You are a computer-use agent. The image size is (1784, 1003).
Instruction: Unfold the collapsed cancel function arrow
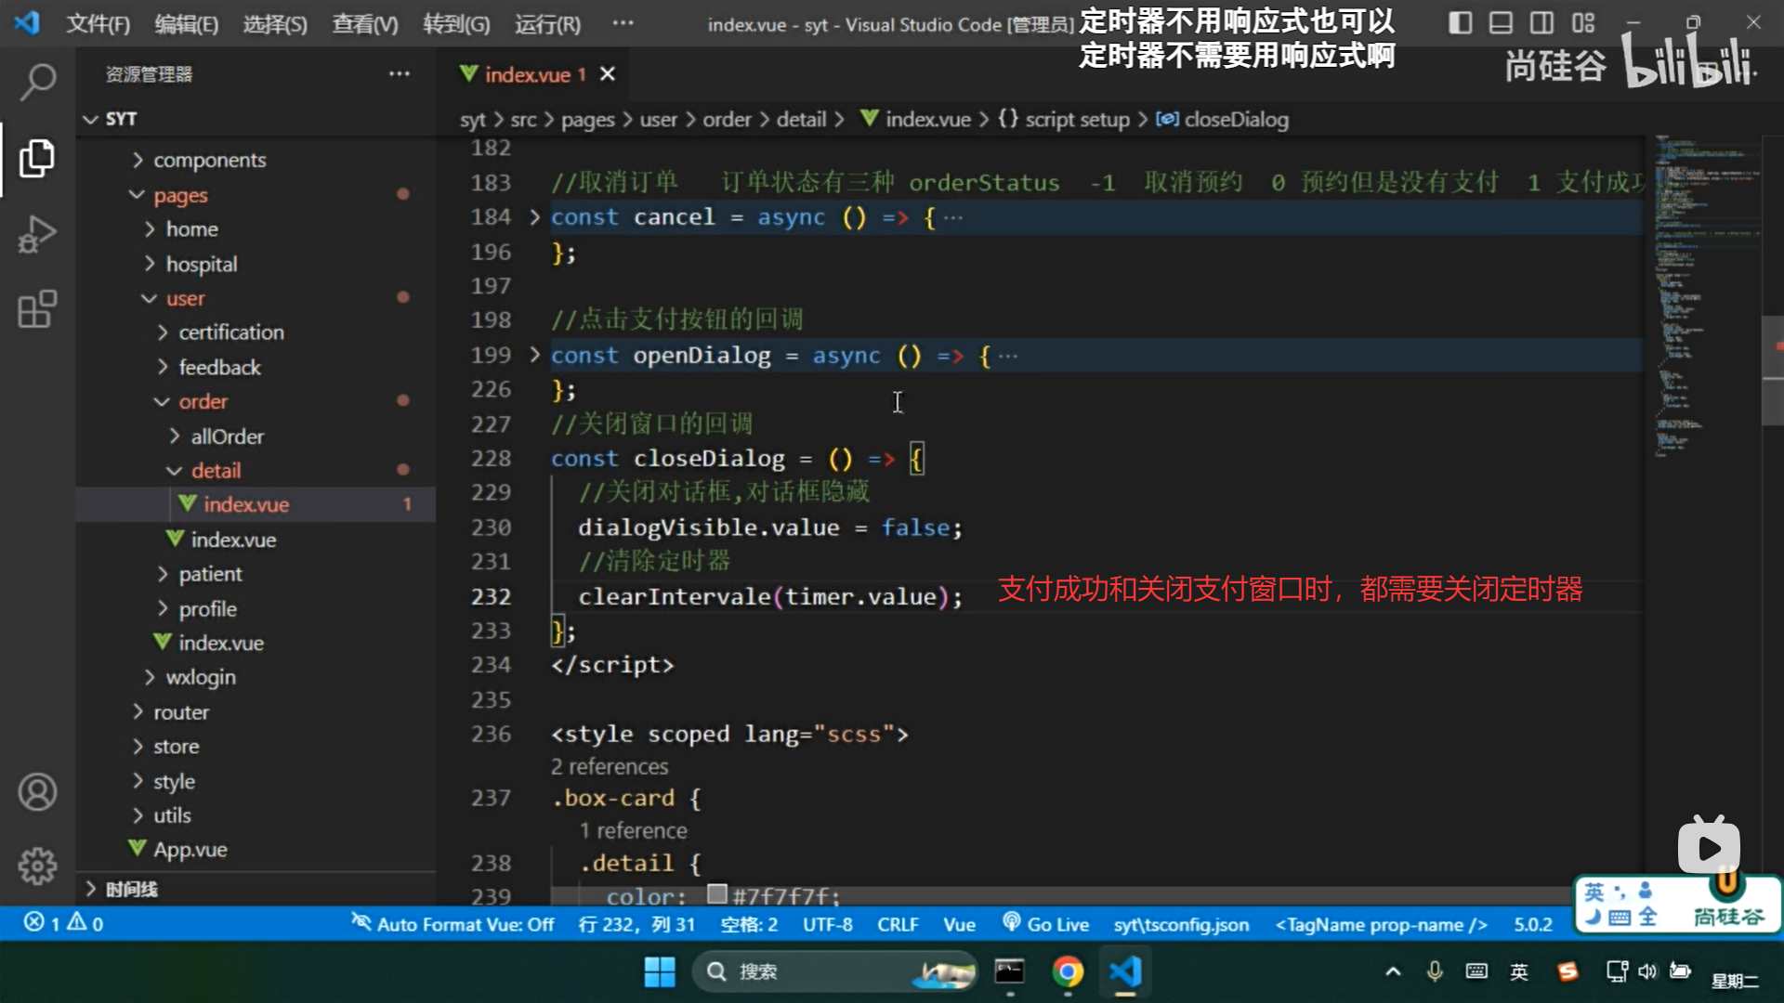[x=534, y=217]
